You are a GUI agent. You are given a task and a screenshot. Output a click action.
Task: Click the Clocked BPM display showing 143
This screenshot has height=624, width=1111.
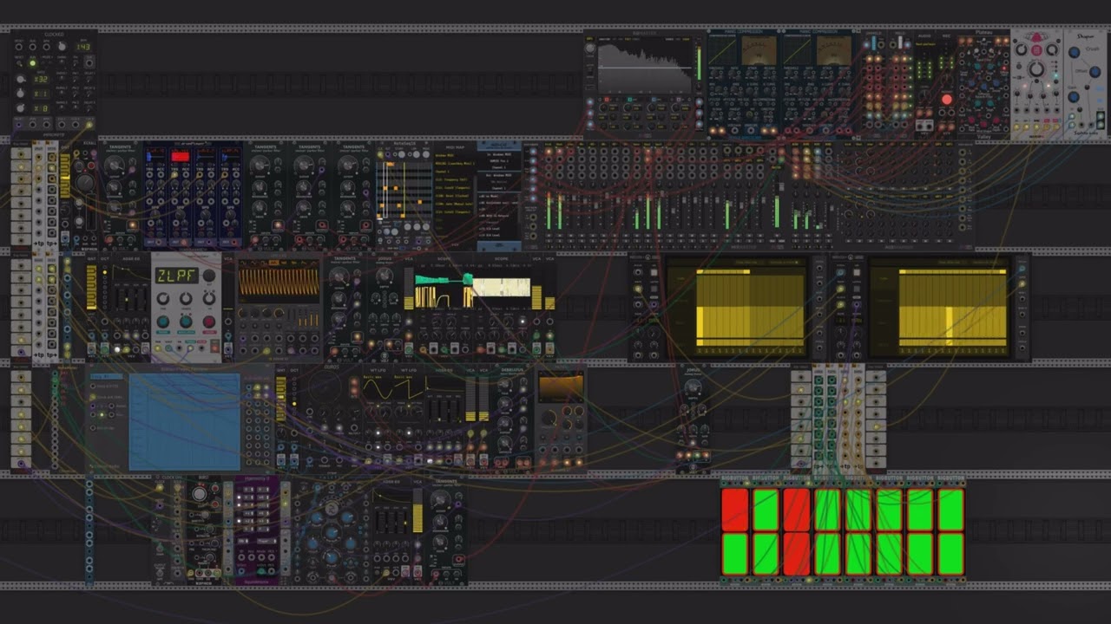(82, 46)
